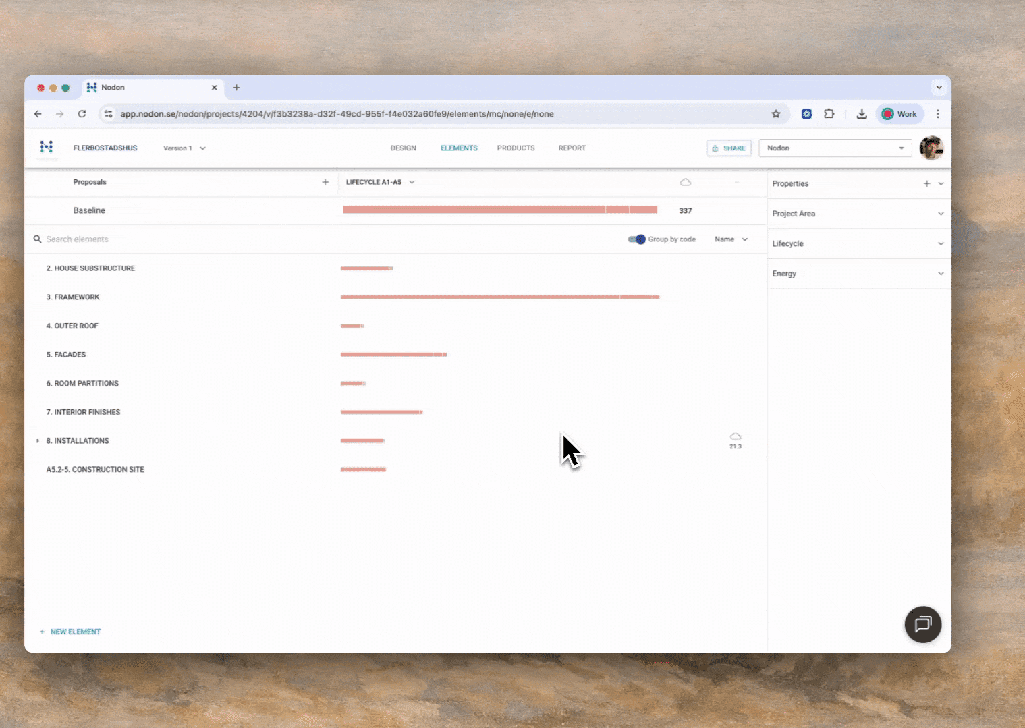Open the Lifecycle A1-A5 dropdown
The height and width of the screenshot is (728, 1025).
click(x=380, y=182)
